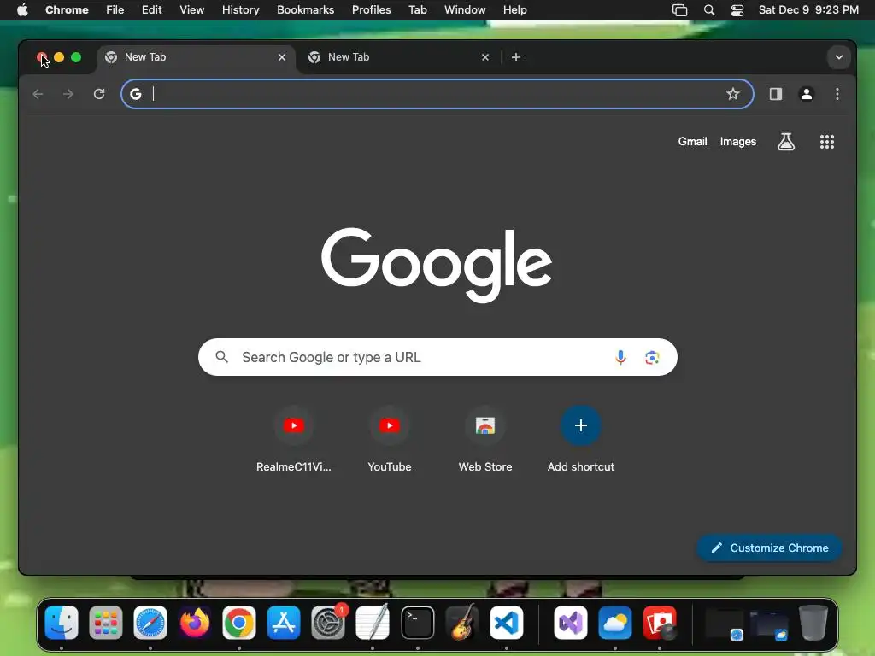Image resolution: width=875 pixels, height=656 pixels.
Task: Switch to the second New Tab
Action: pos(399,57)
